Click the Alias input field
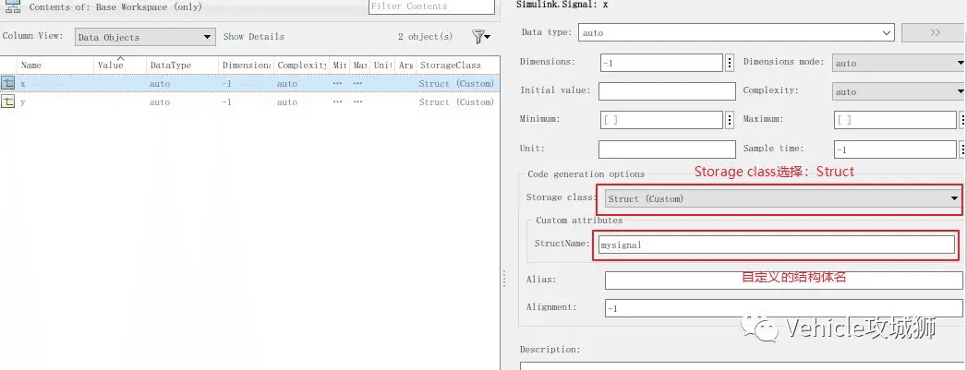The height and width of the screenshot is (370, 967). tap(783, 280)
